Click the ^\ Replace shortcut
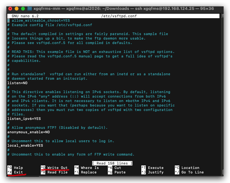Image resolution: width=230 pixels, height=183 pixels. 85,172
